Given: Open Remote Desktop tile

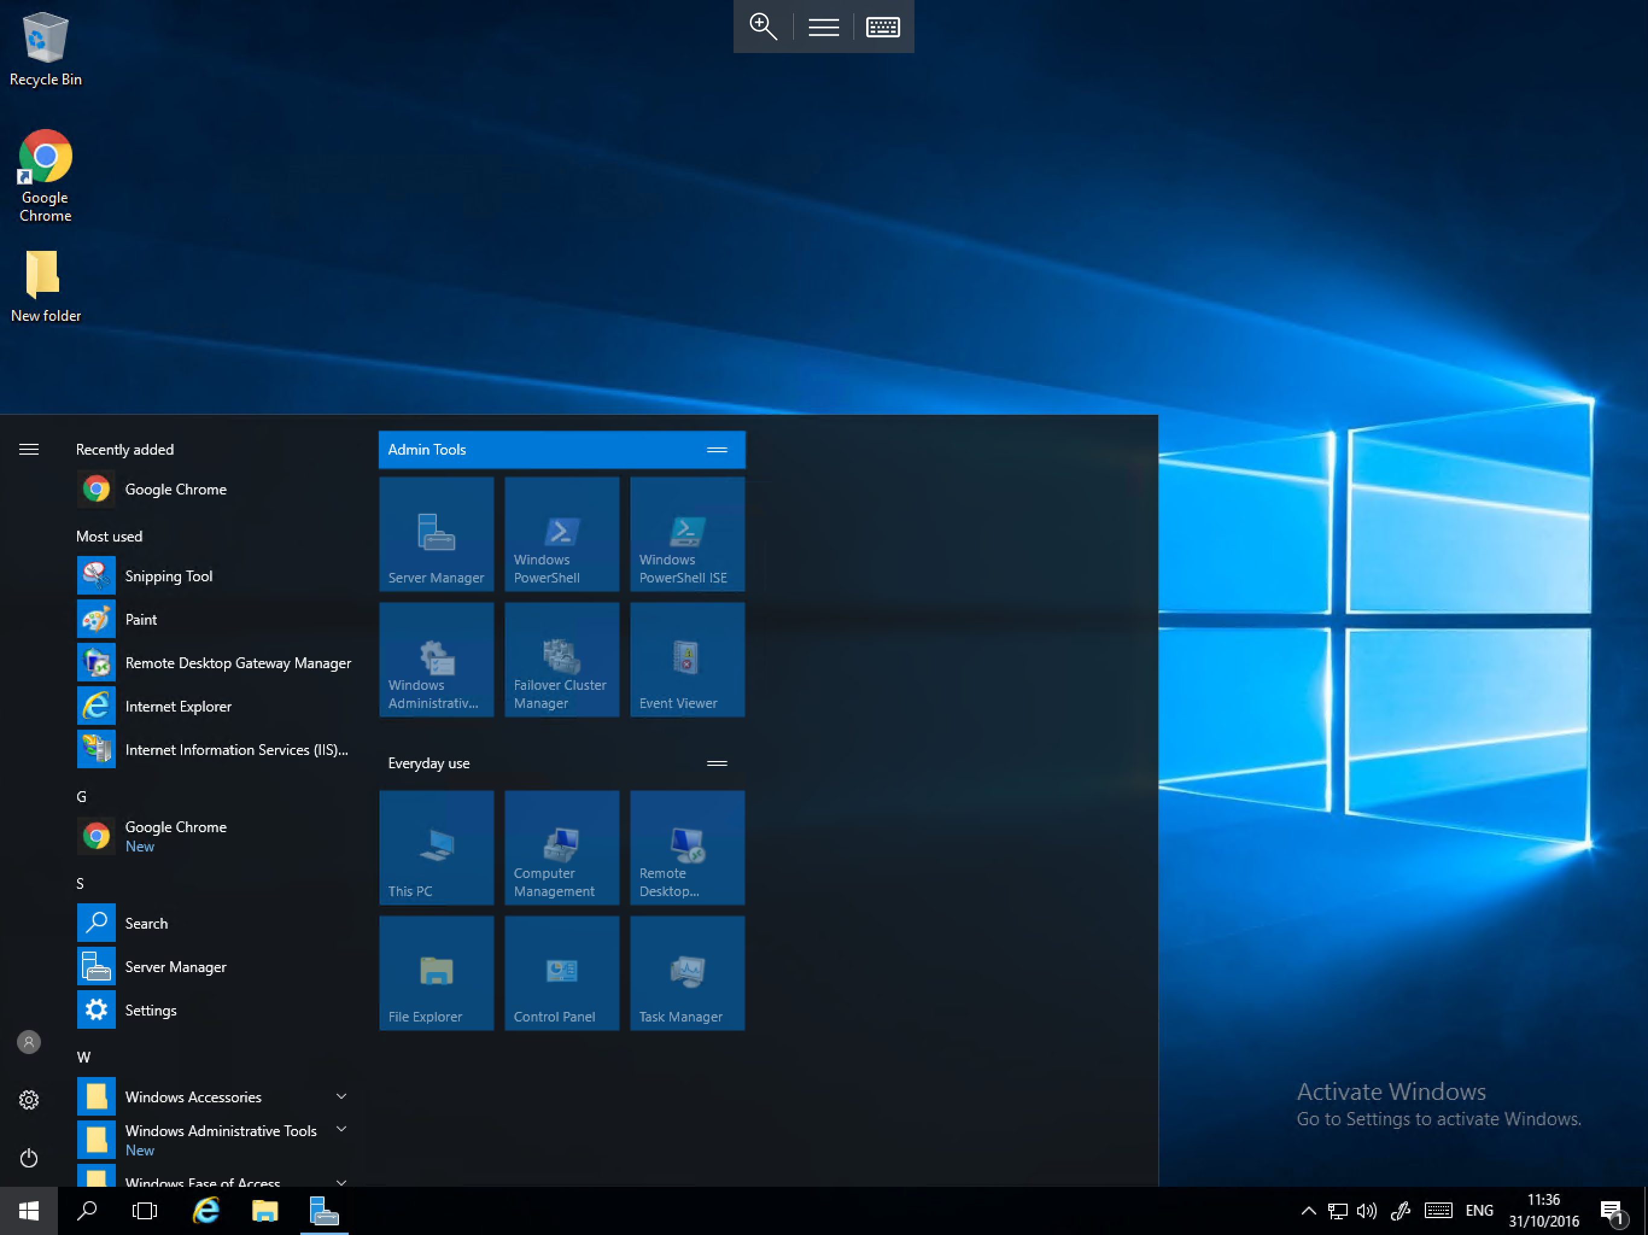Looking at the screenshot, I should point(686,848).
